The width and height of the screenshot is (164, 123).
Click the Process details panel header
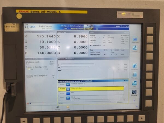pos(41,59)
